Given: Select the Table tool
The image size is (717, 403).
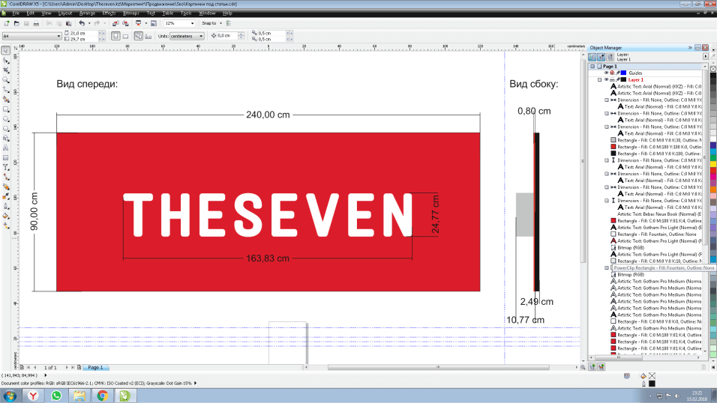Looking at the screenshot, I should 6,157.
